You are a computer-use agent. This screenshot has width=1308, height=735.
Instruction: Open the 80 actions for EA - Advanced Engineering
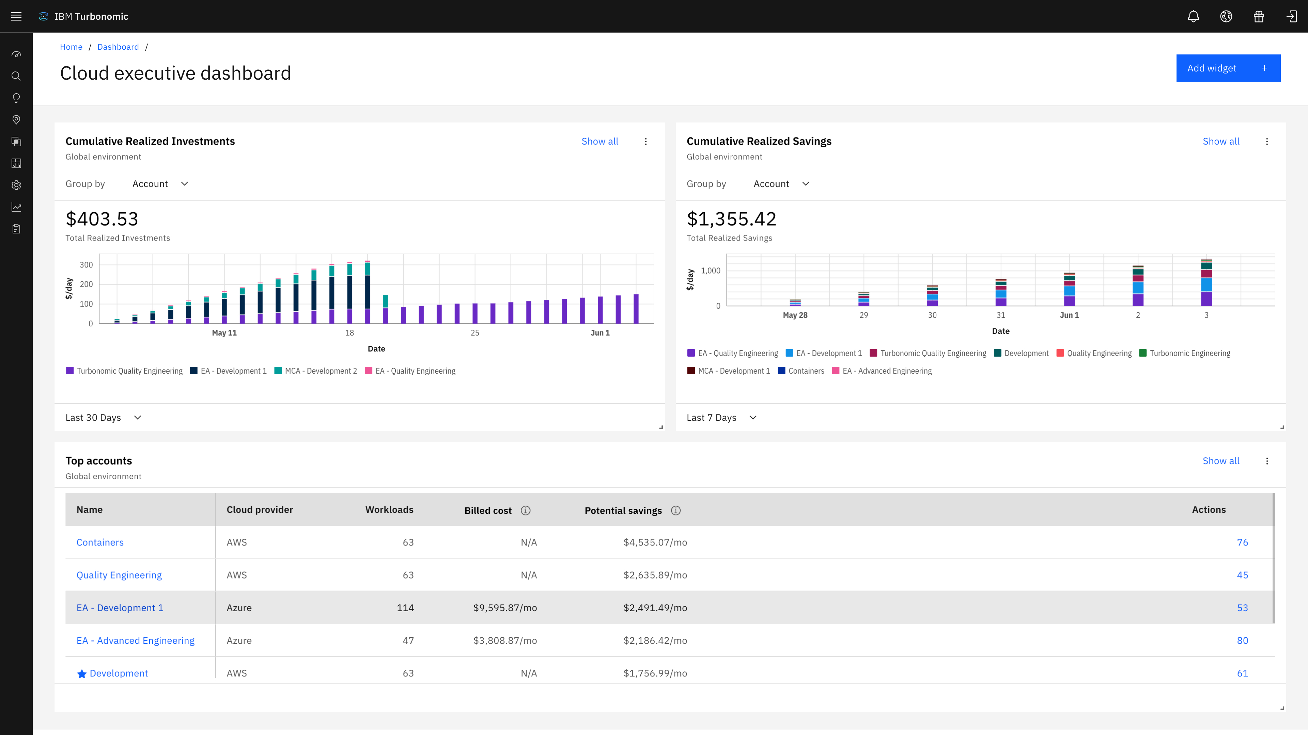click(1242, 641)
